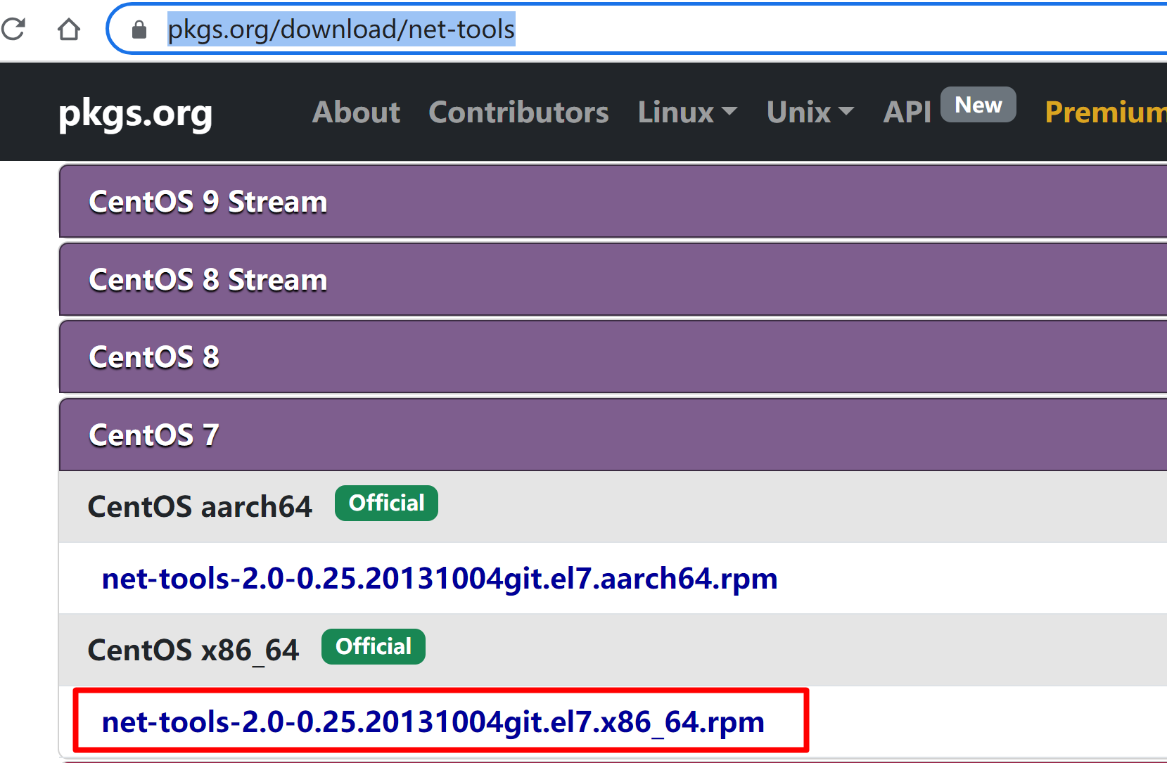Open the pkgs.org site logo
The height and width of the screenshot is (763, 1167).
point(135,113)
